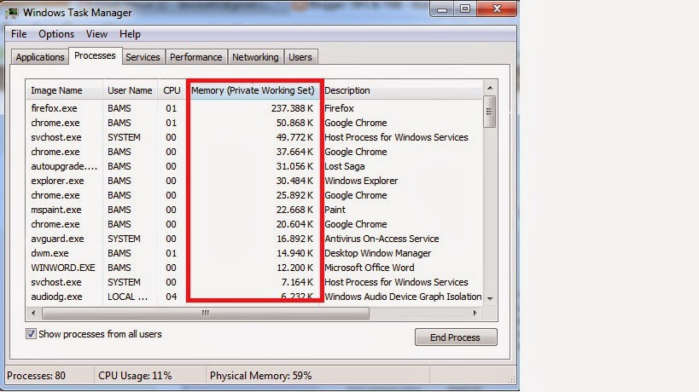Select the explorer.exe process
Image resolution: width=699 pixels, height=392 pixels.
254,181
